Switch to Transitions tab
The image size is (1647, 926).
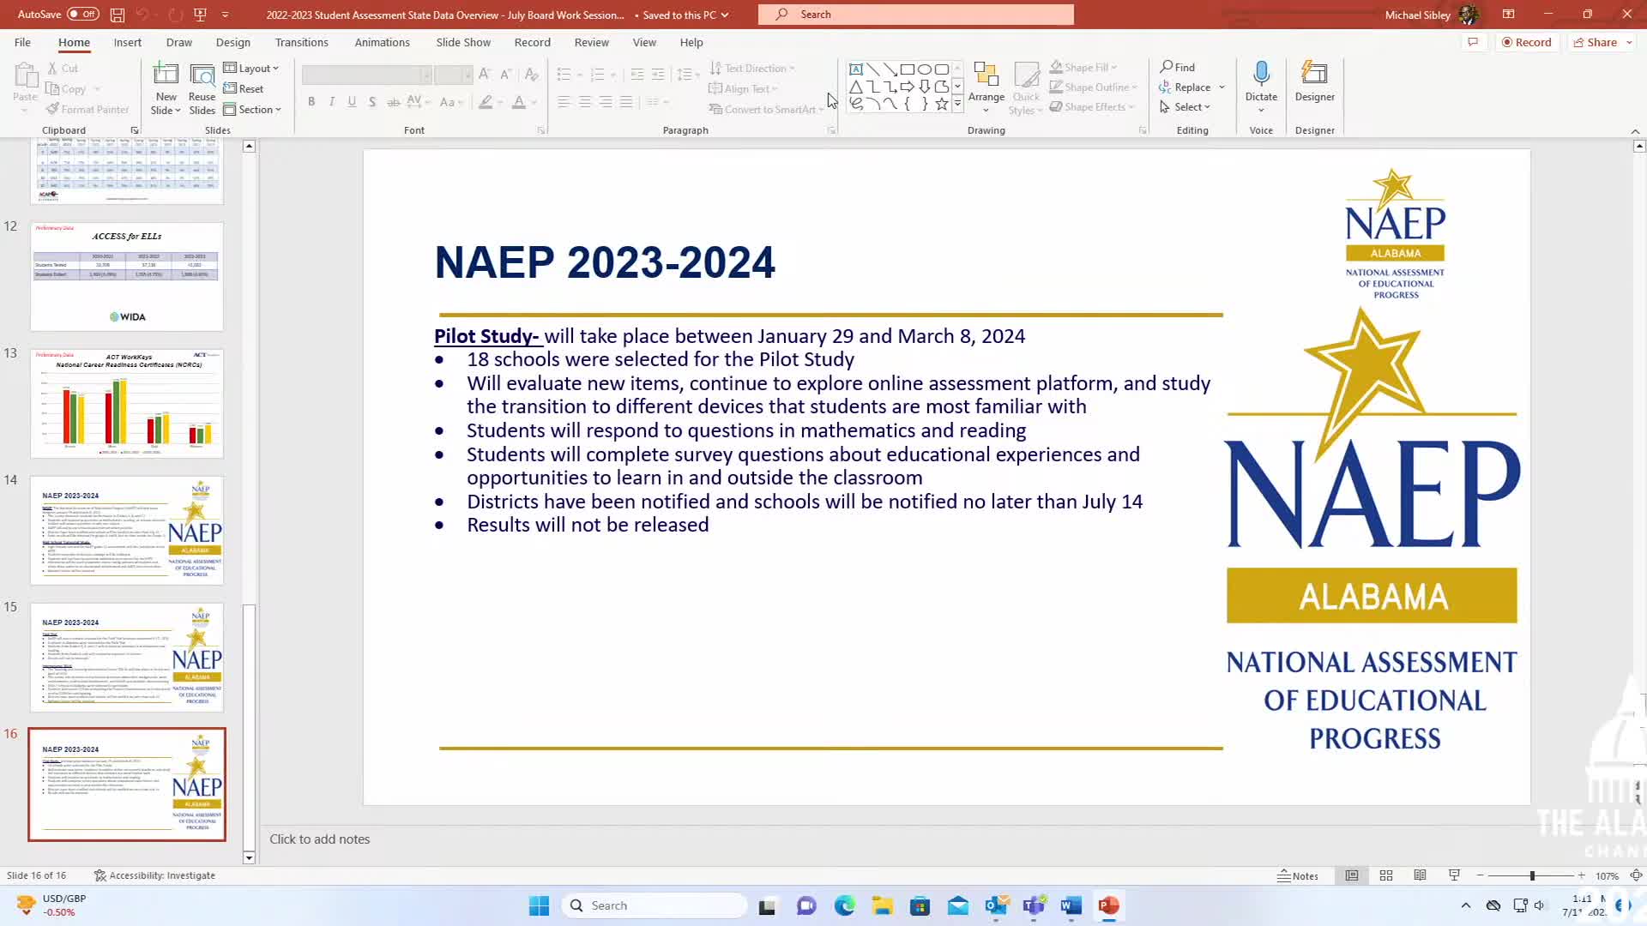tap(301, 42)
